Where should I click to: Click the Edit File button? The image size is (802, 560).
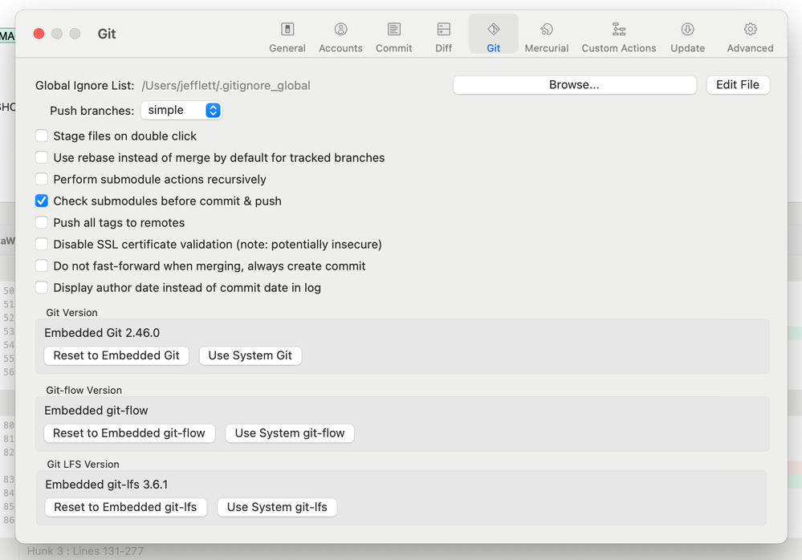(x=738, y=85)
